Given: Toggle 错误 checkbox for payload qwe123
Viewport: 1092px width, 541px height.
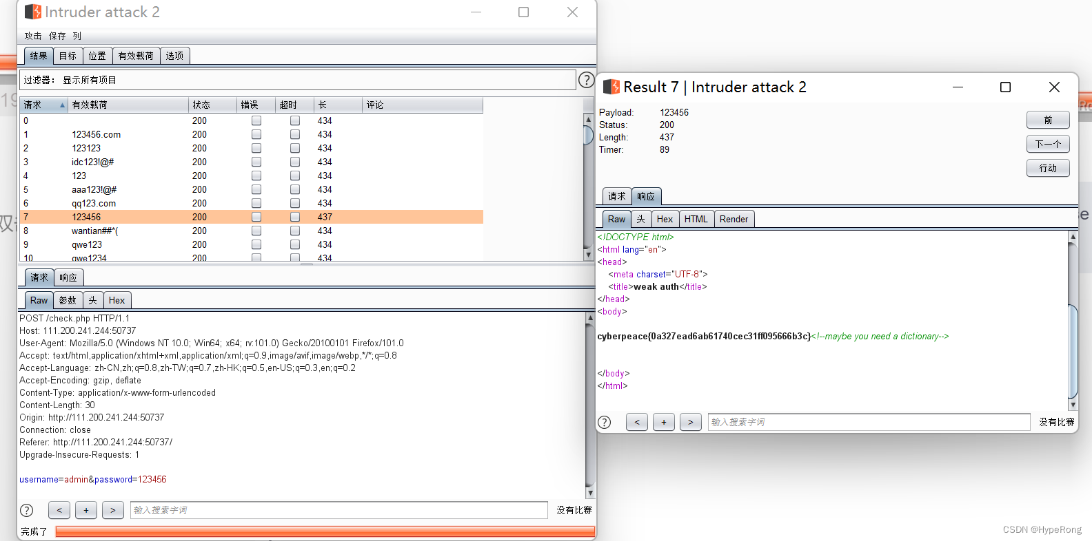Looking at the screenshot, I should point(256,244).
